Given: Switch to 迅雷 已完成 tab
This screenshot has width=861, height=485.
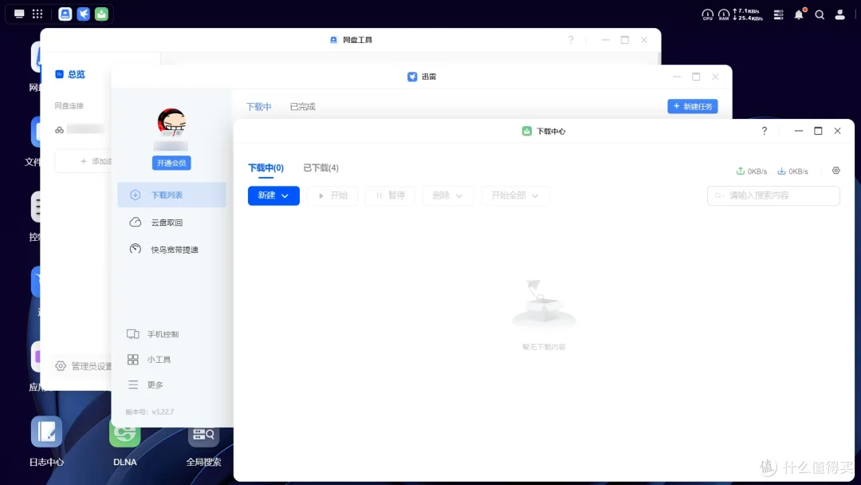Looking at the screenshot, I should click(303, 107).
